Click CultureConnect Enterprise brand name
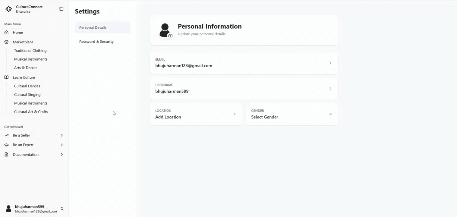Image resolution: width=457 pixels, height=217 pixels. [x=29, y=9]
